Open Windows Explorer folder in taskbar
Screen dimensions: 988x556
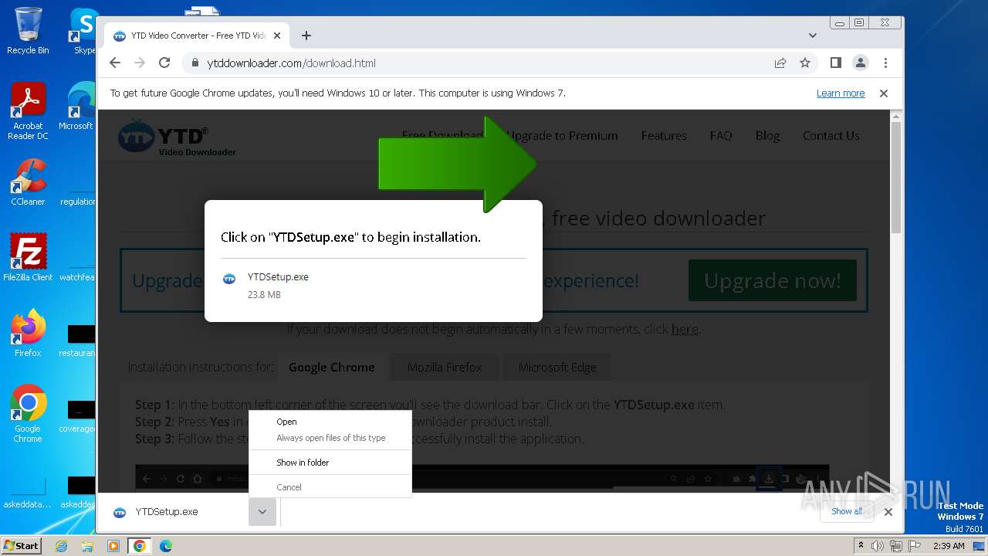(x=87, y=546)
